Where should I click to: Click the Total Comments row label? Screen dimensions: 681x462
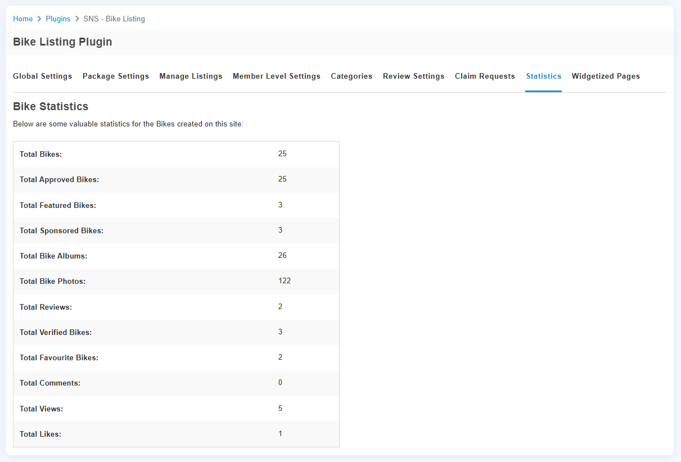[x=50, y=383]
